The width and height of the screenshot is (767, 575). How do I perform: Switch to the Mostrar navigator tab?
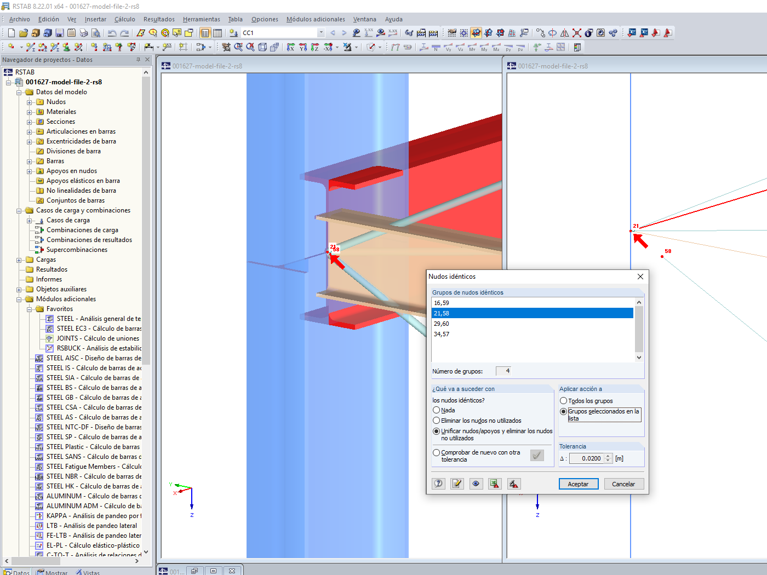(x=53, y=572)
